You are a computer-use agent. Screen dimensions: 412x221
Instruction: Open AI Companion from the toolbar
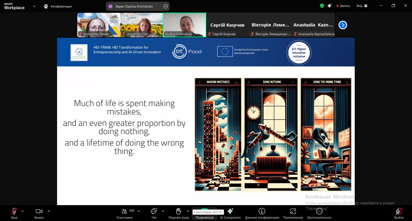[230, 213]
